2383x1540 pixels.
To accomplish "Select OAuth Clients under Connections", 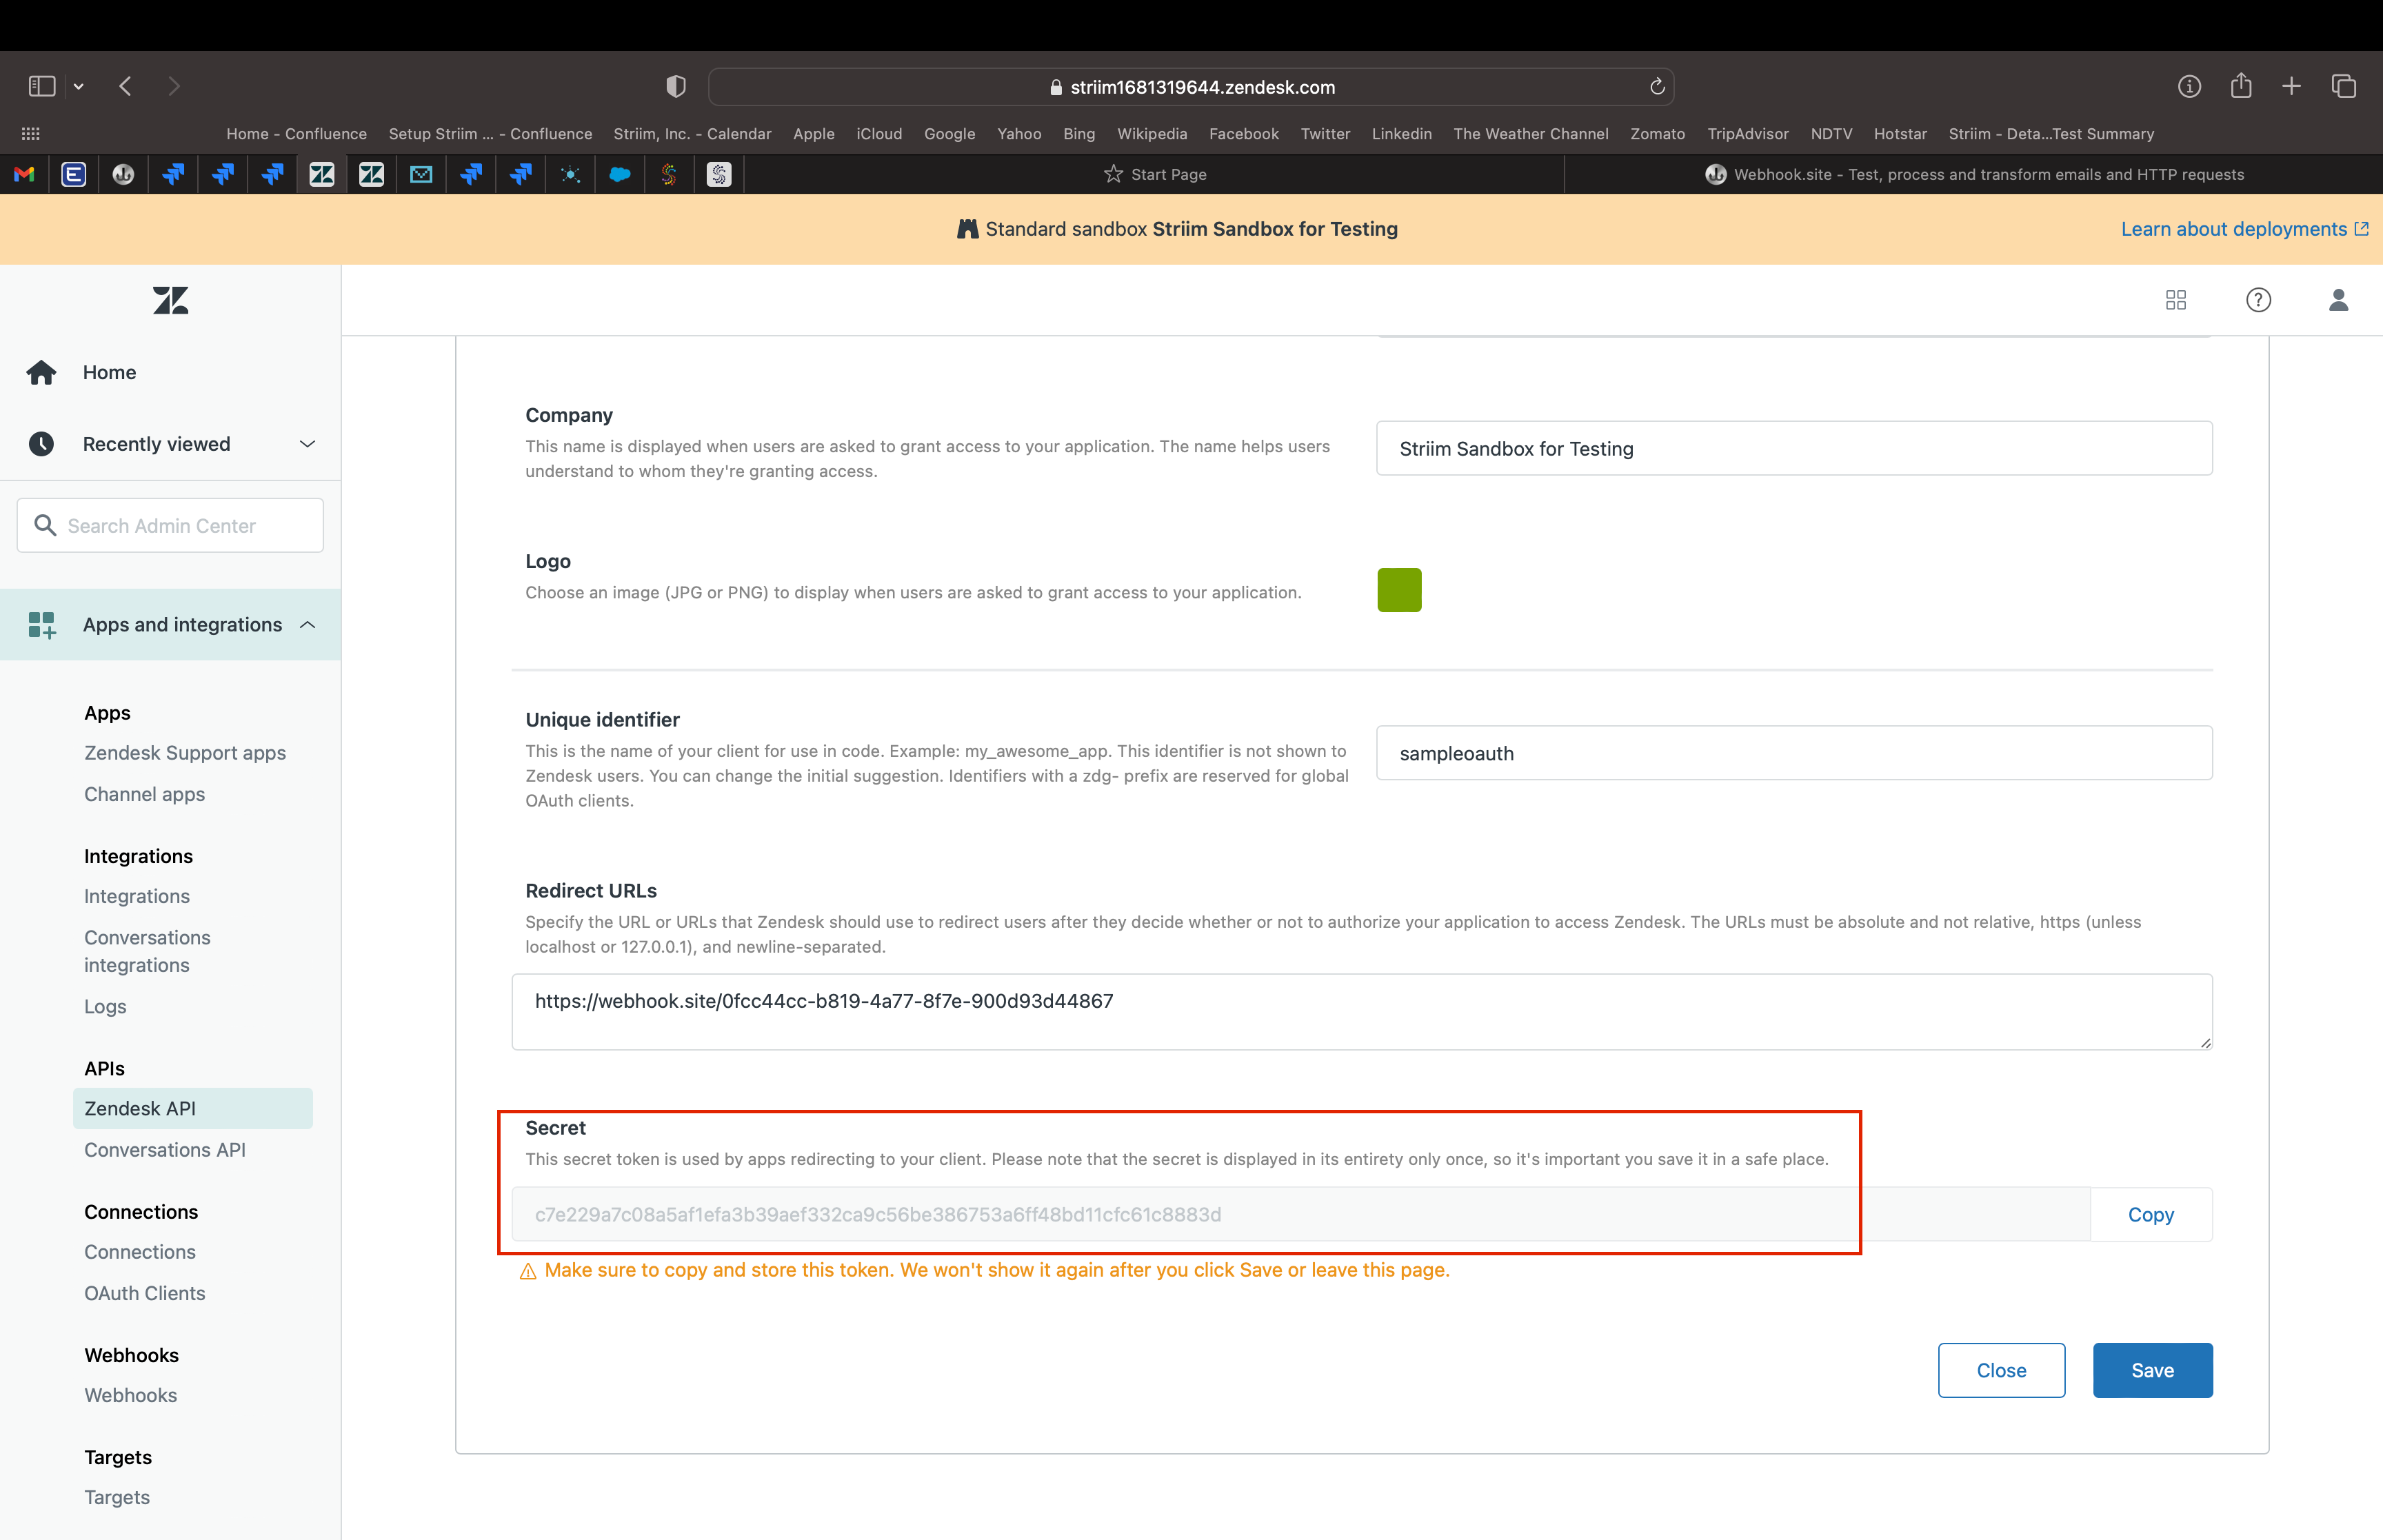I will coord(144,1292).
